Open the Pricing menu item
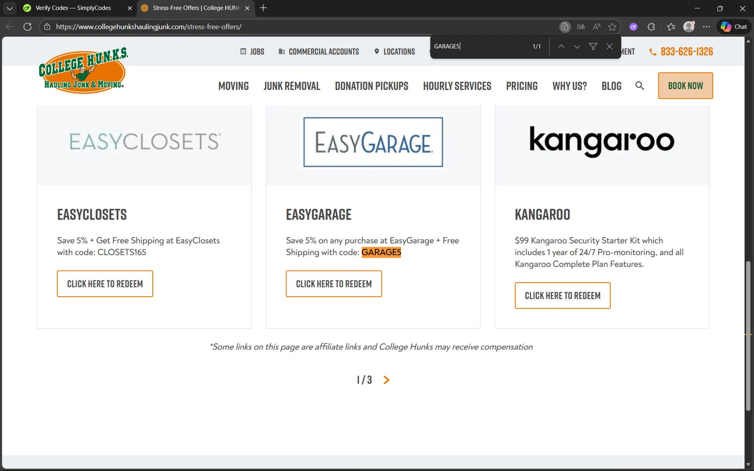The image size is (754, 471). click(x=522, y=86)
